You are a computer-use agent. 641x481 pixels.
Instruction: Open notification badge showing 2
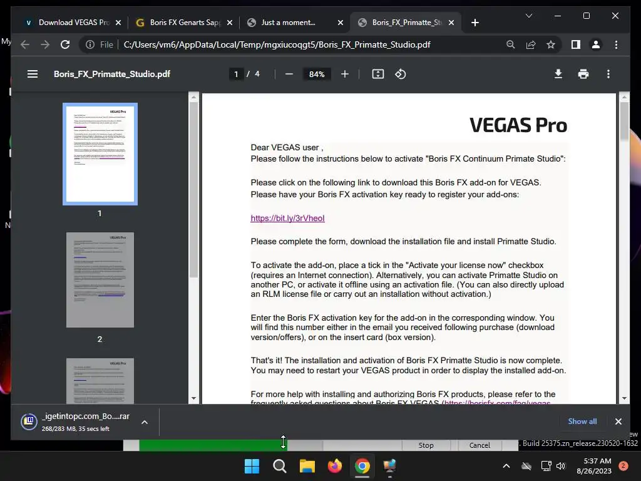coord(623,466)
